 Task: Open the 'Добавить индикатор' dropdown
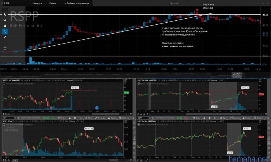coord(78,3)
